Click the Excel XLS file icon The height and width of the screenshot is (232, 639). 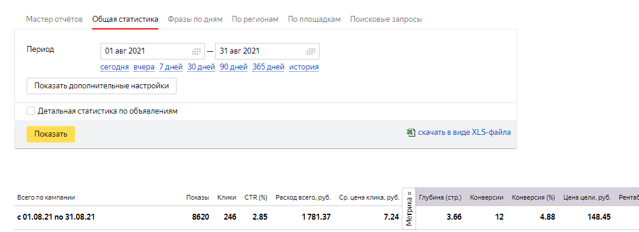pyautogui.click(x=411, y=132)
